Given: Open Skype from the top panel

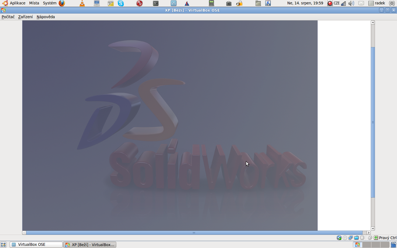Looking at the screenshot, I should [x=121, y=3].
